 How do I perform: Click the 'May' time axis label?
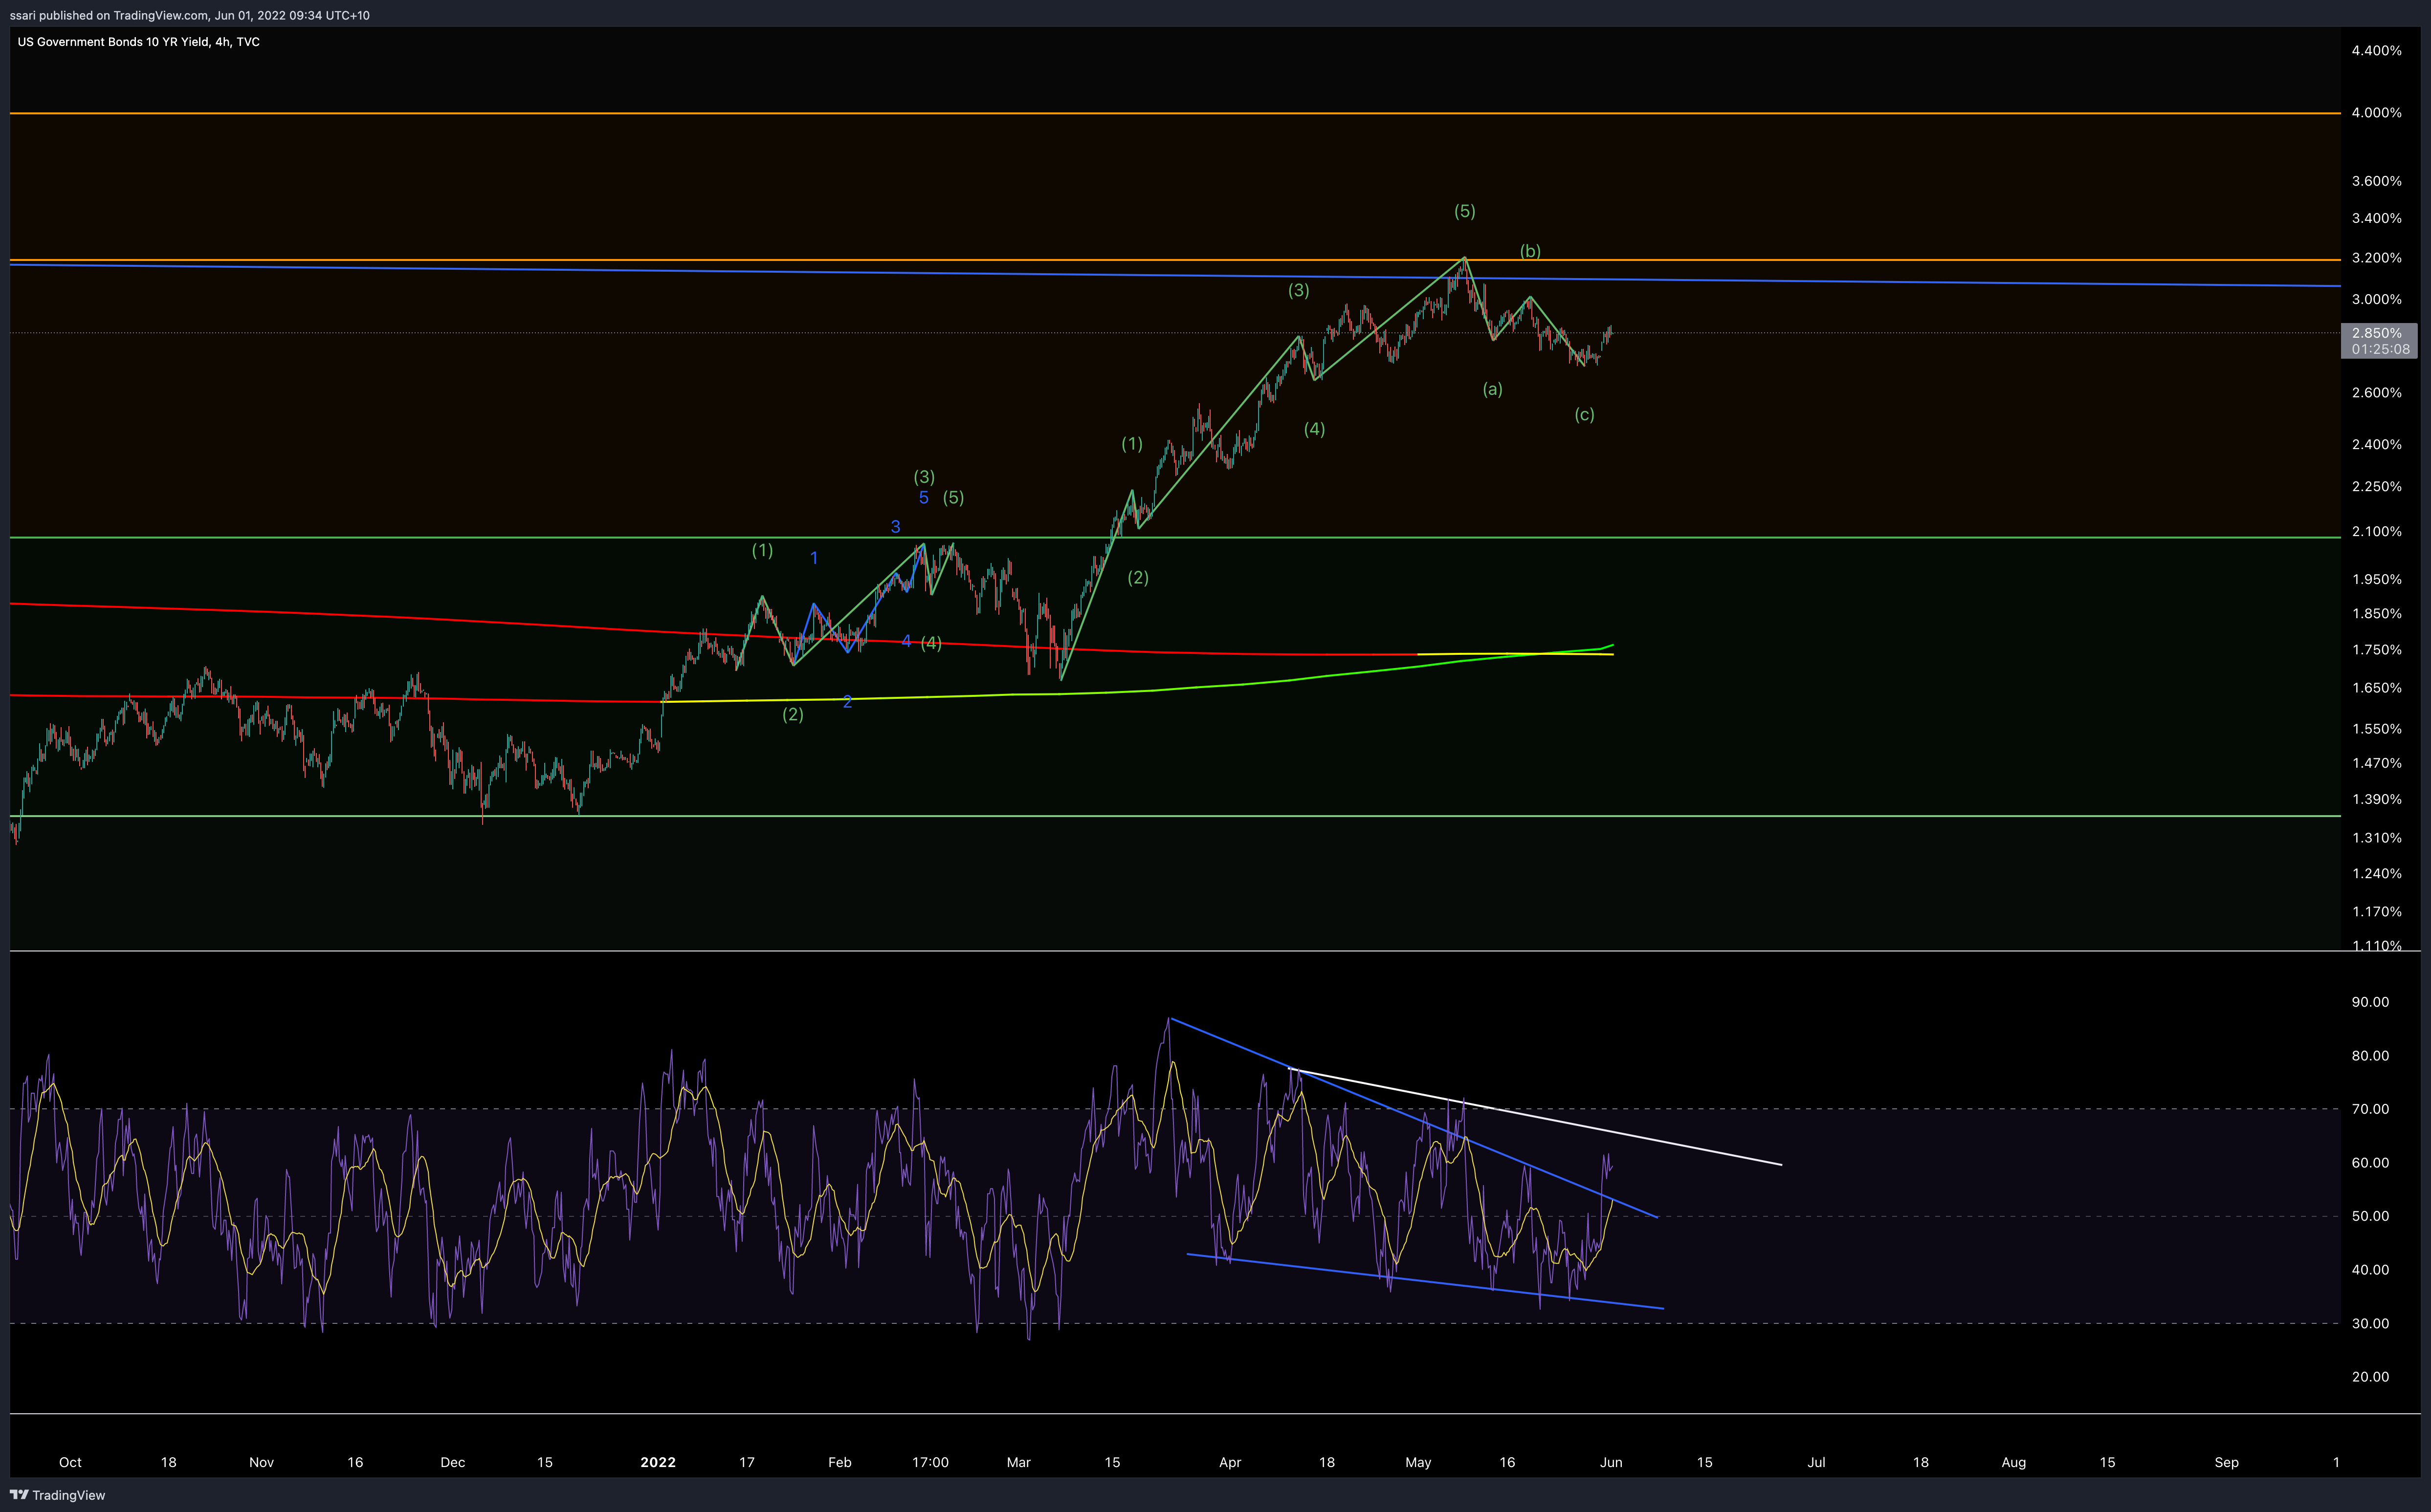click(x=1417, y=1462)
